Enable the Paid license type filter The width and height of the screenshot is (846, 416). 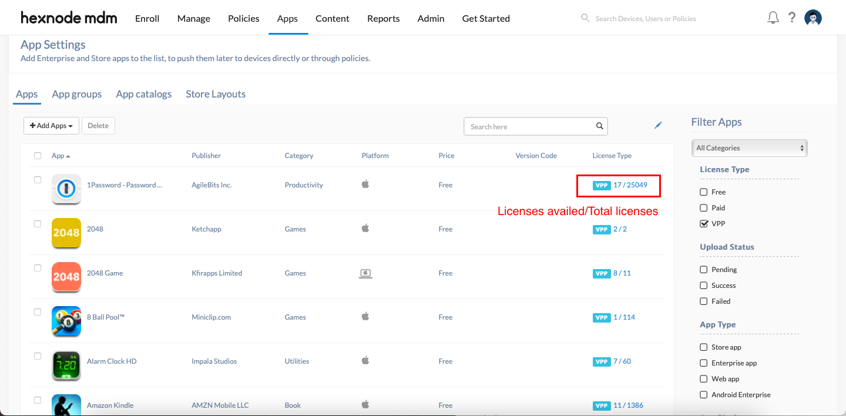coord(704,208)
